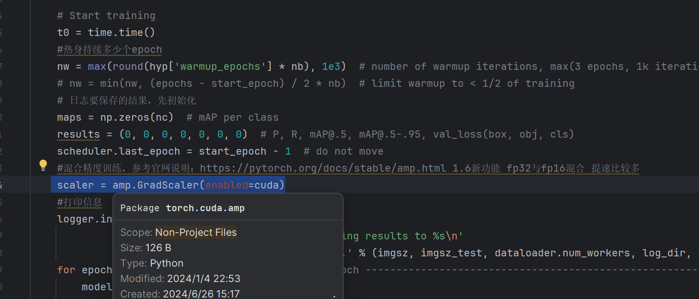The height and width of the screenshot is (299, 699).
Task: Click the 'enabled' keyword argument
Action: point(226,185)
